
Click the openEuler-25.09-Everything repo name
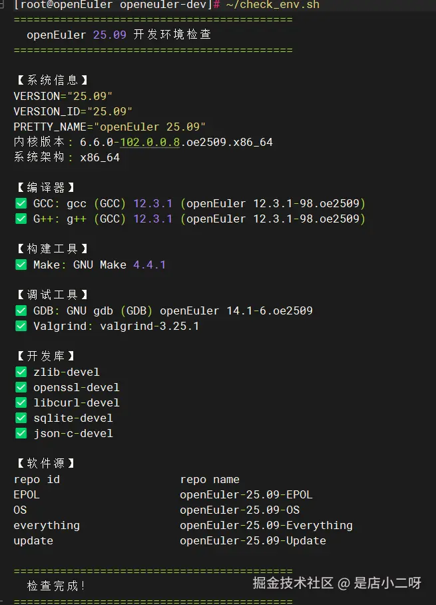coord(266,525)
